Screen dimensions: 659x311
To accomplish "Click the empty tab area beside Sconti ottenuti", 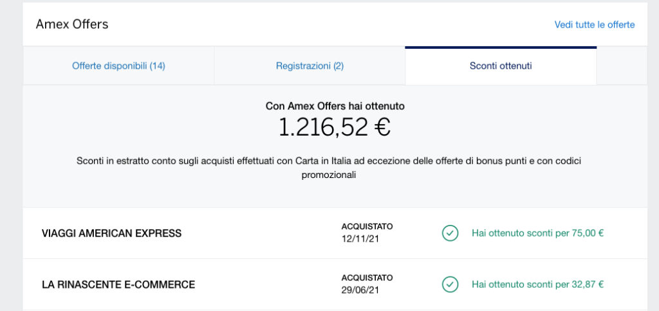I will pyautogui.click(x=622, y=66).
